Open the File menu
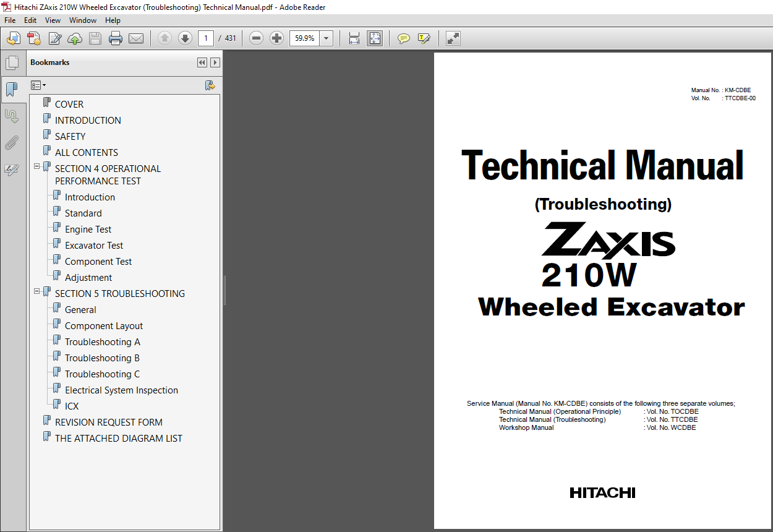This screenshot has height=532, width=773. click(10, 20)
